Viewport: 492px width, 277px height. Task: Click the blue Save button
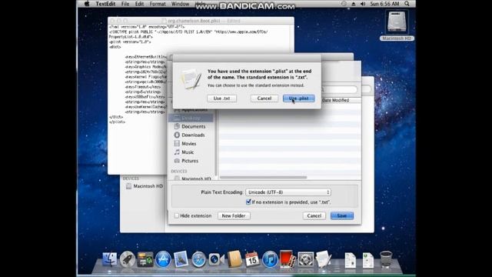coord(341,215)
